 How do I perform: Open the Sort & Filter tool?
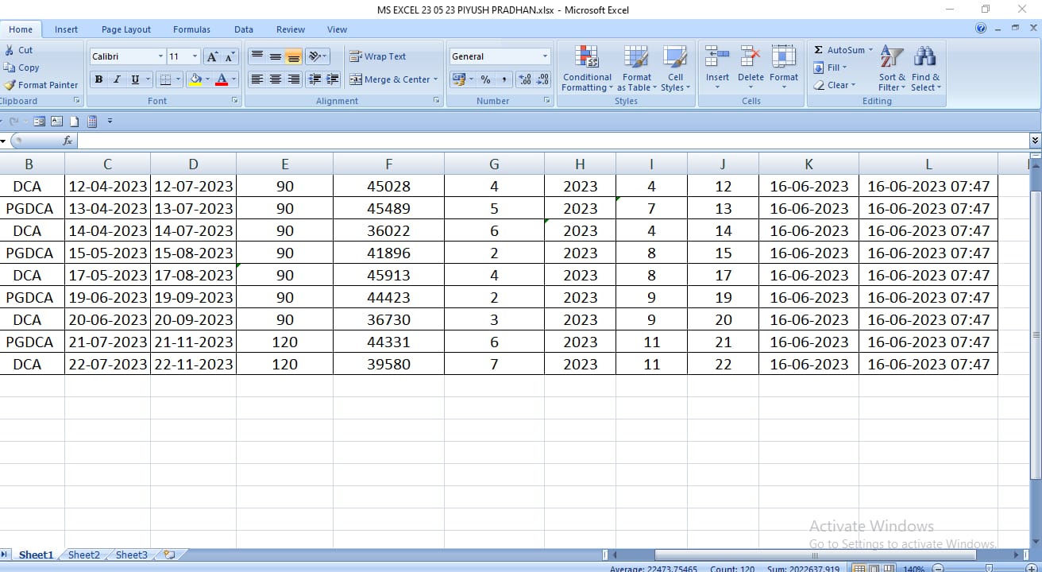coord(892,59)
